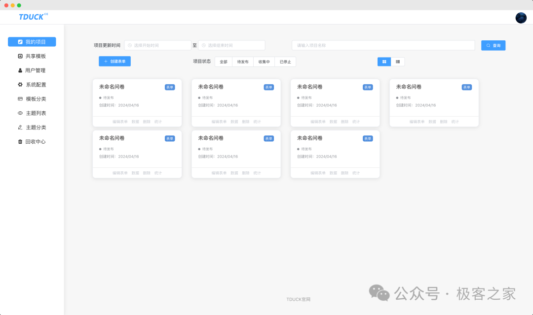Open the TDUCK官网 footer link

[299, 299]
